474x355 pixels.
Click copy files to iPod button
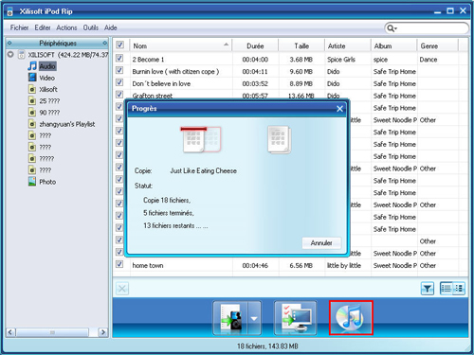tap(231, 318)
